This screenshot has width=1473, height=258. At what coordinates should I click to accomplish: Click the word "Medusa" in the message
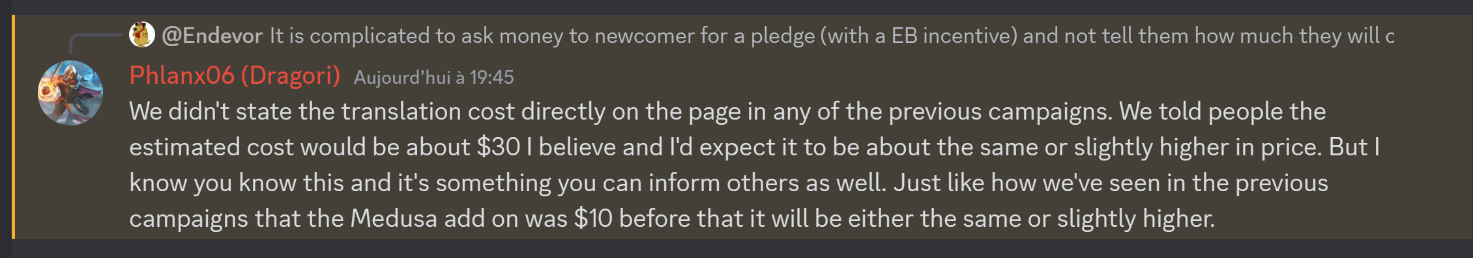pyautogui.click(x=394, y=219)
